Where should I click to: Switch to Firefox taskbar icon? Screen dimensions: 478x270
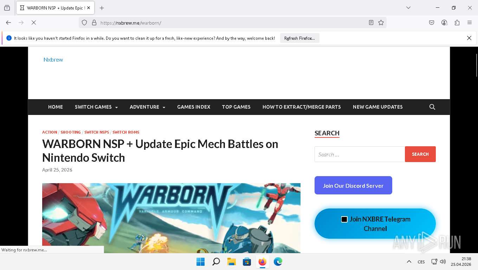(x=262, y=262)
